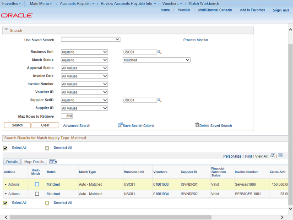Open the Match Status value dropdown showing Matched

[156, 60]
